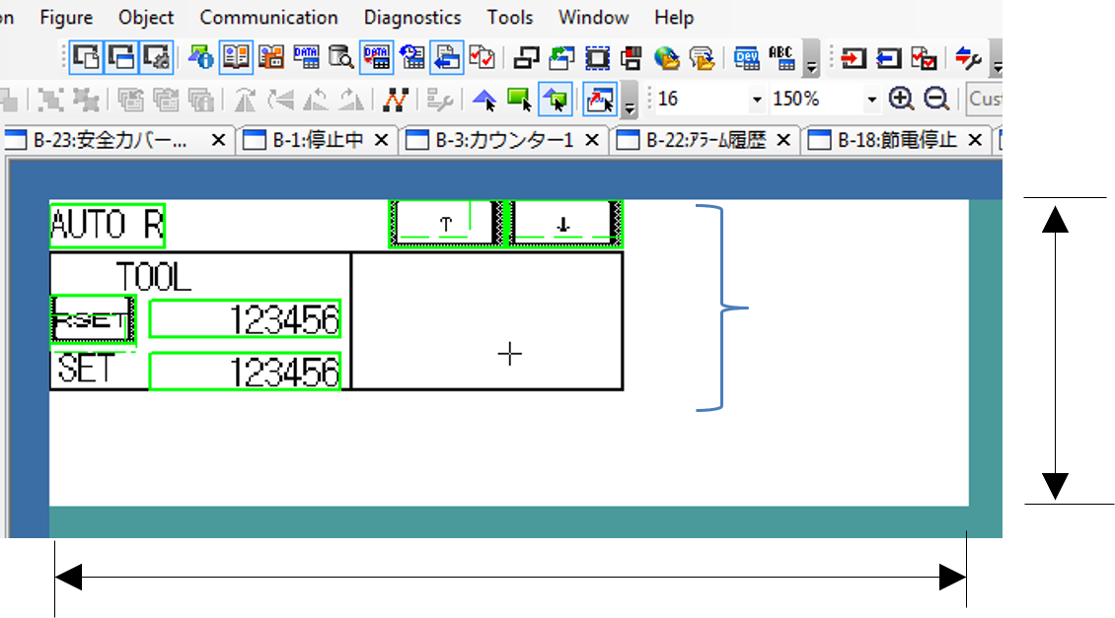Image resolution: width=1115 pixels, height=618 pixels.
Task: Click the database magnifier search icon
Action: click(x=341, y=57)
